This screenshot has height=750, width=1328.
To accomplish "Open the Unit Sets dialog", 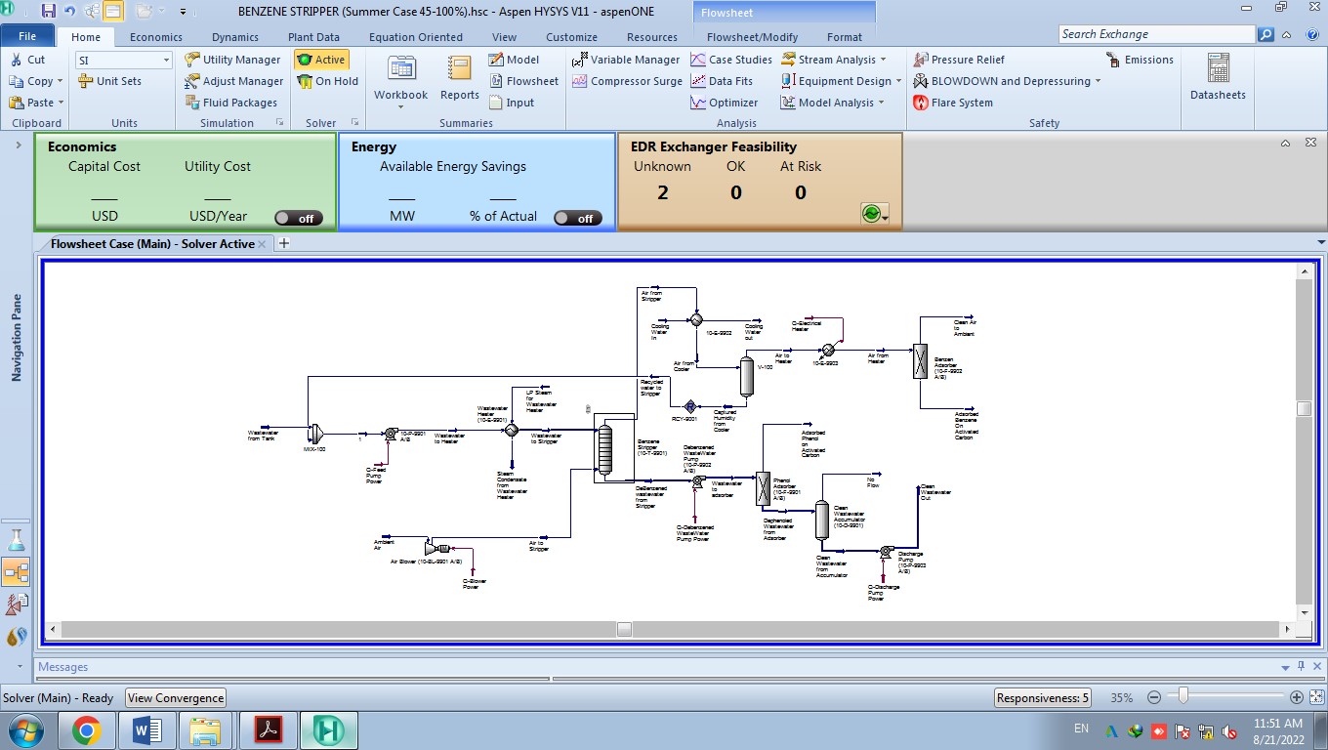I will click(x=109, y=81).
